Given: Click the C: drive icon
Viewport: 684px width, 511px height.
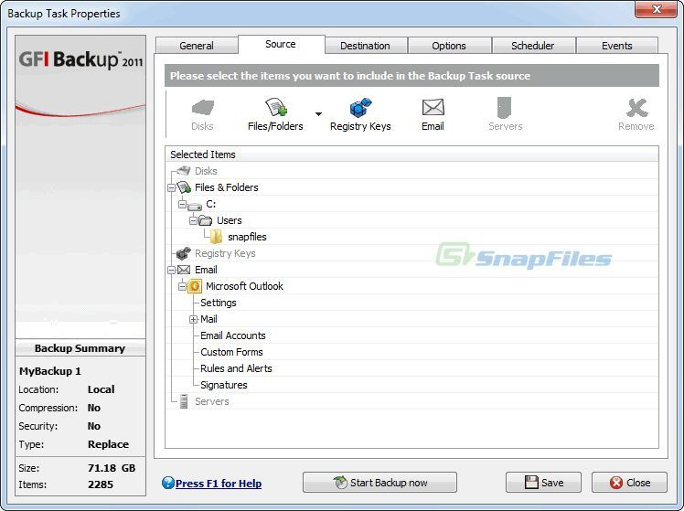Looking at the screenshot, I should click(x=195, y=205).
